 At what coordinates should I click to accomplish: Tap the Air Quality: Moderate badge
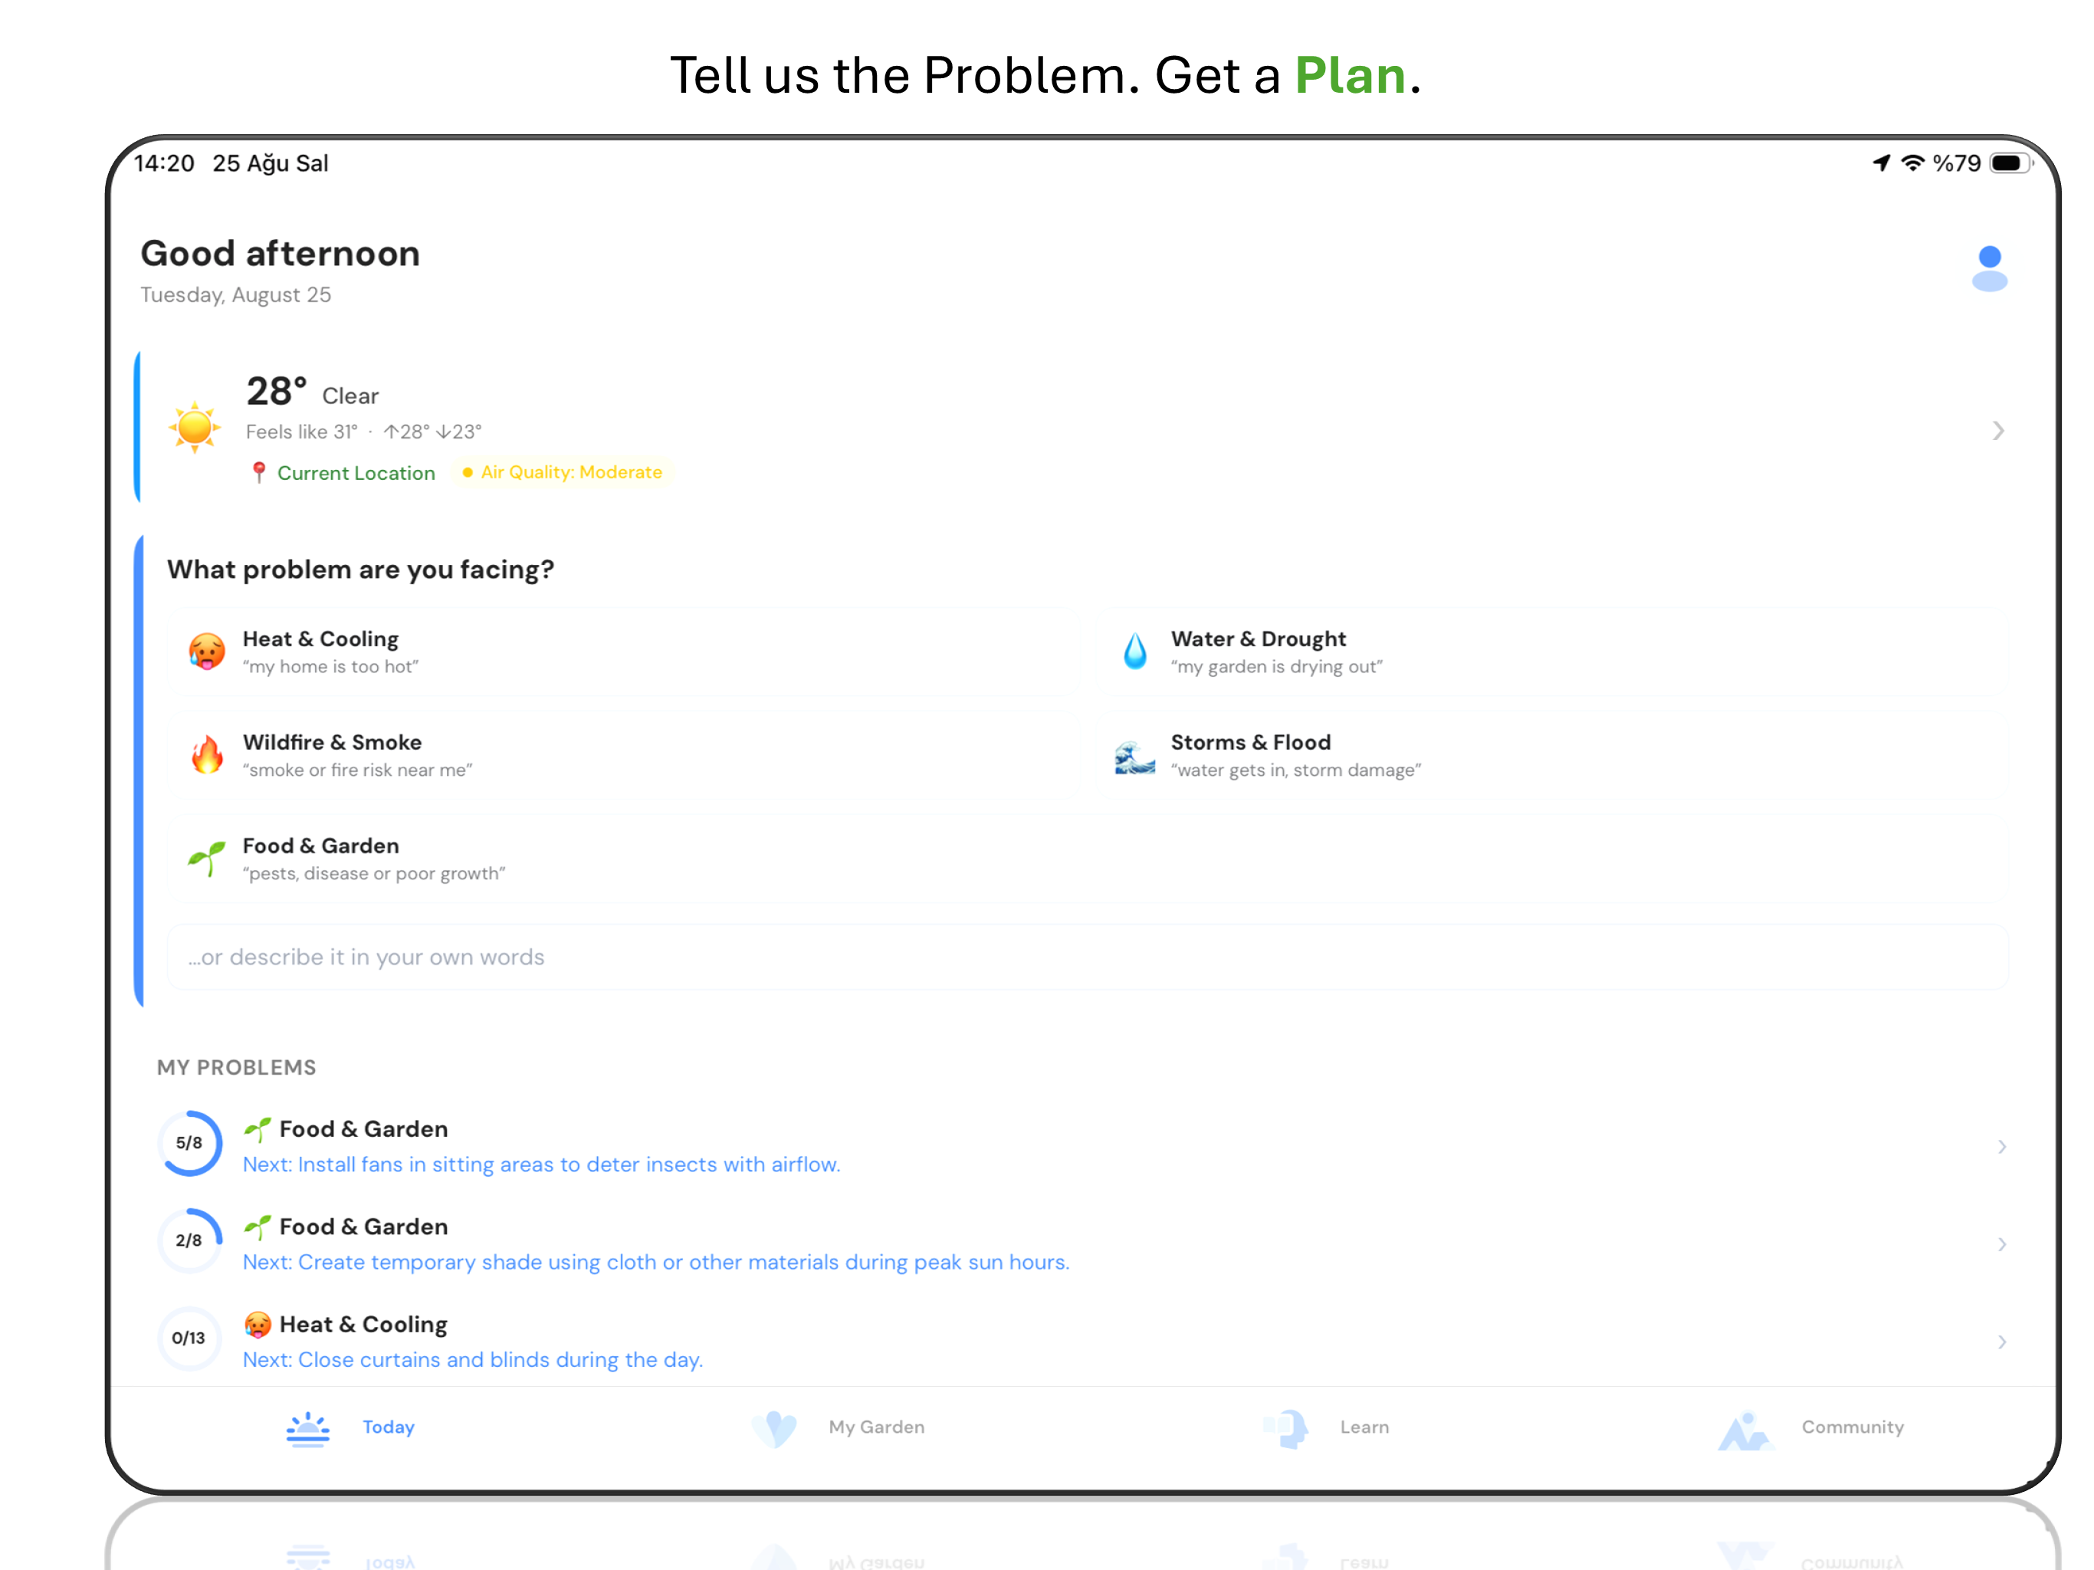[x=563, y=471]
